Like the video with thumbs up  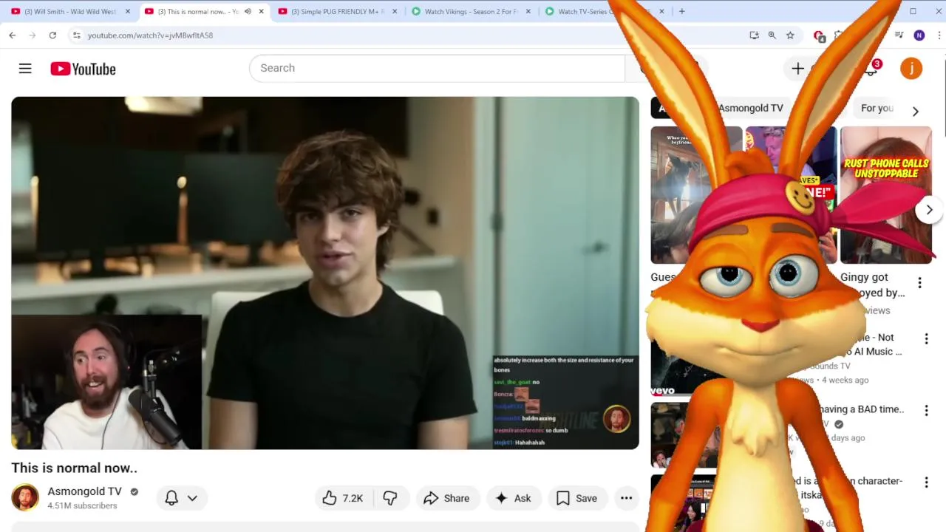click(343, 498)
